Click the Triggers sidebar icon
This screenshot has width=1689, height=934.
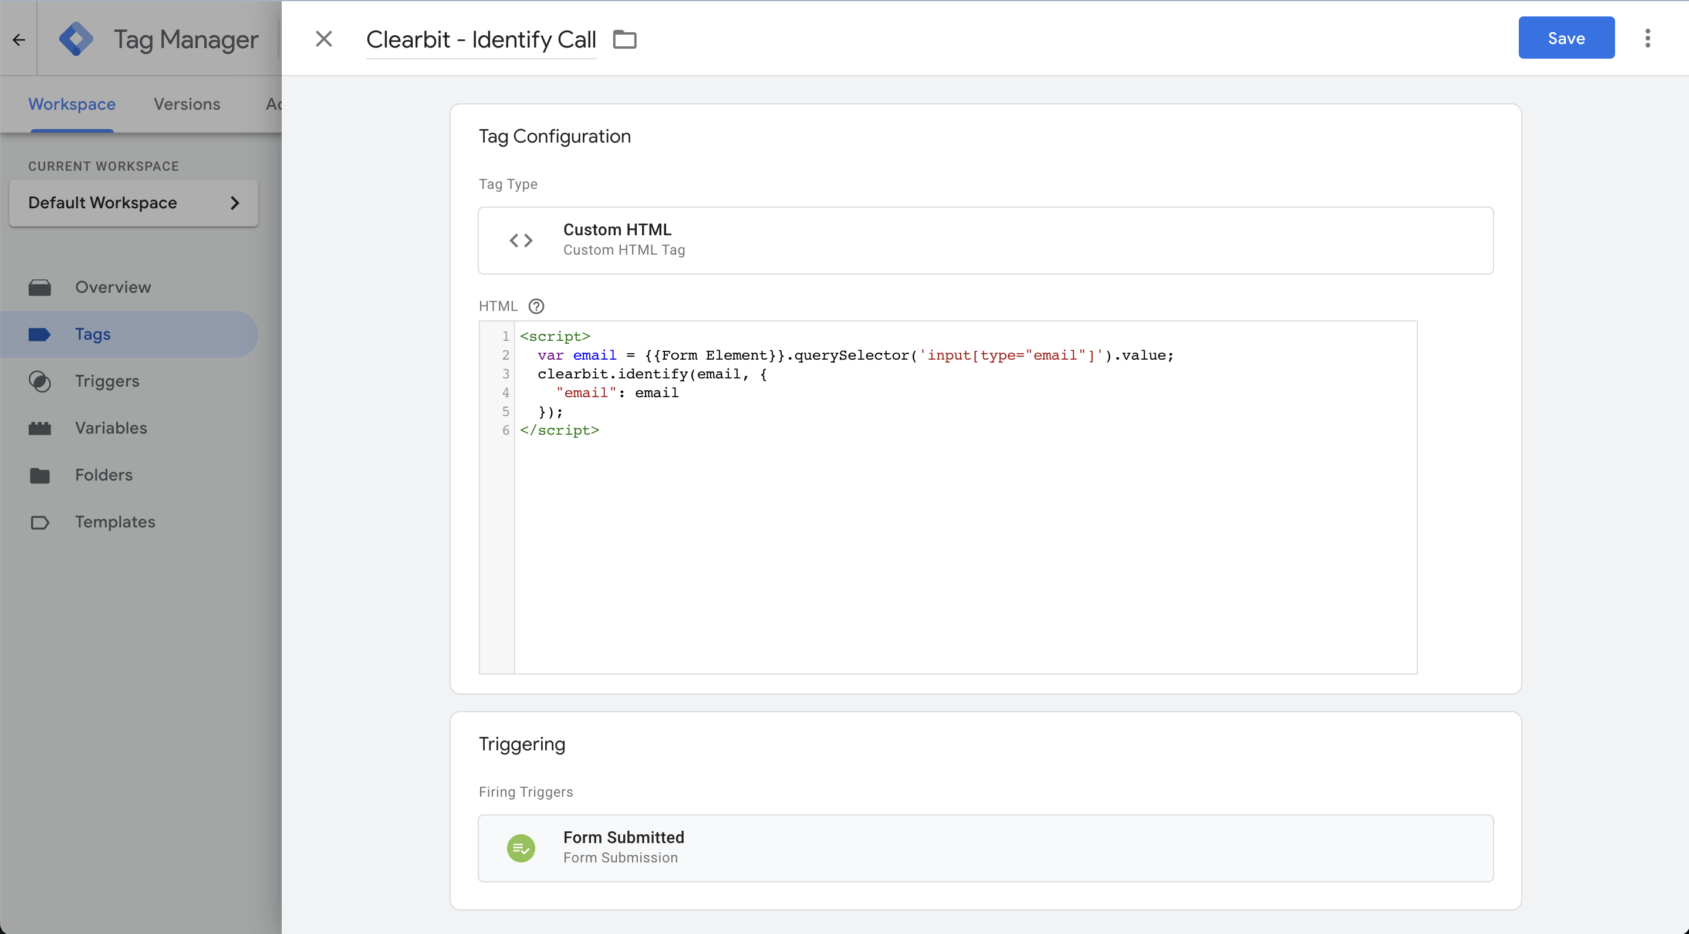click(39, 381)
